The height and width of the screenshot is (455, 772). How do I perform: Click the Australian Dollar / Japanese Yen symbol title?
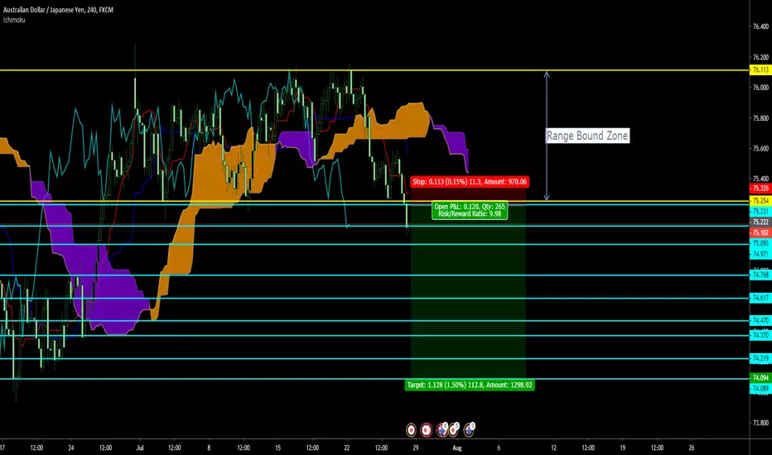[58, 10]
